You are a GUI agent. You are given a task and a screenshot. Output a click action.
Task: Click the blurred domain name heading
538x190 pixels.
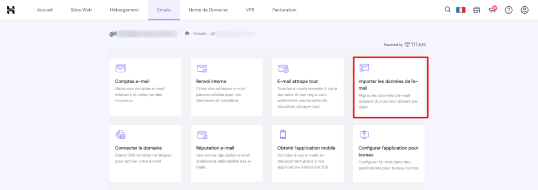143,33
